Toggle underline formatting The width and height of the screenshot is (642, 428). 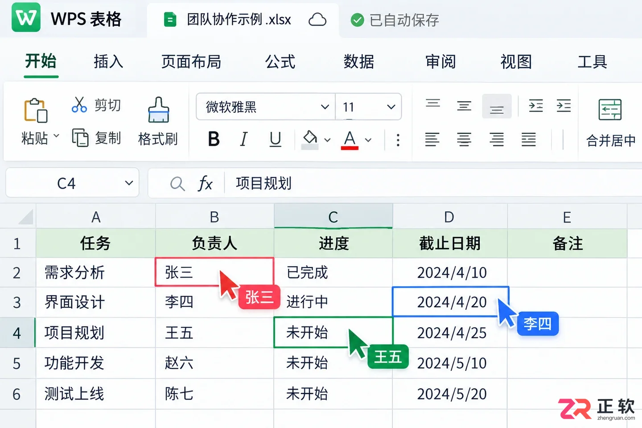276,139
